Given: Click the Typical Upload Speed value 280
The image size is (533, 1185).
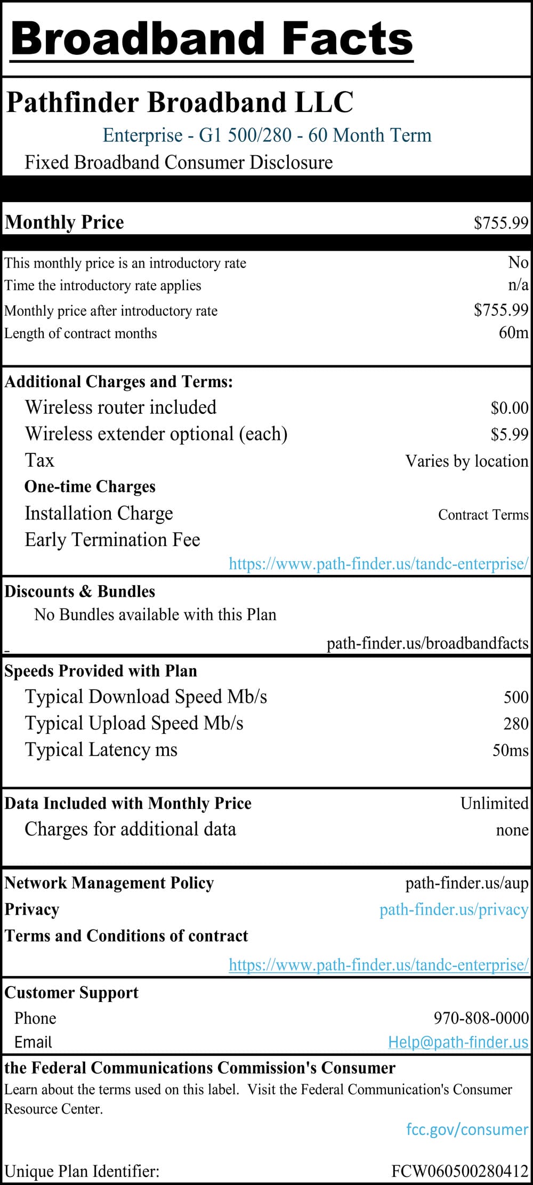Looking at the screenshot, I should tap(515, 724).
